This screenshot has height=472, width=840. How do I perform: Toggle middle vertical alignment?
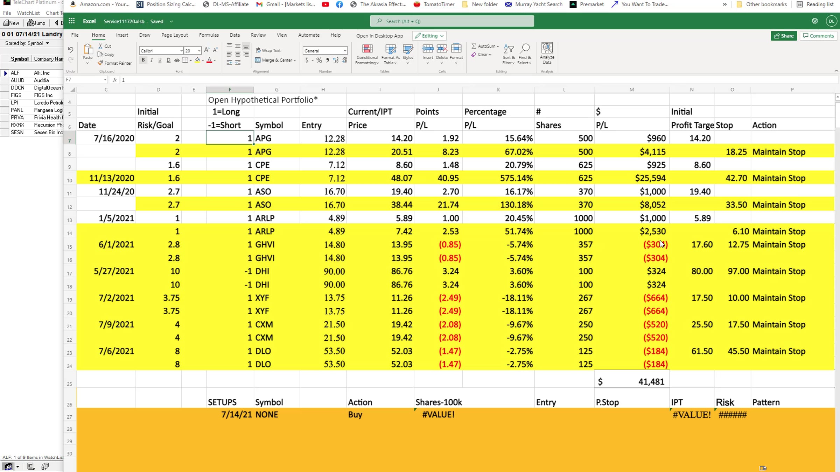(x=238, y=46)
